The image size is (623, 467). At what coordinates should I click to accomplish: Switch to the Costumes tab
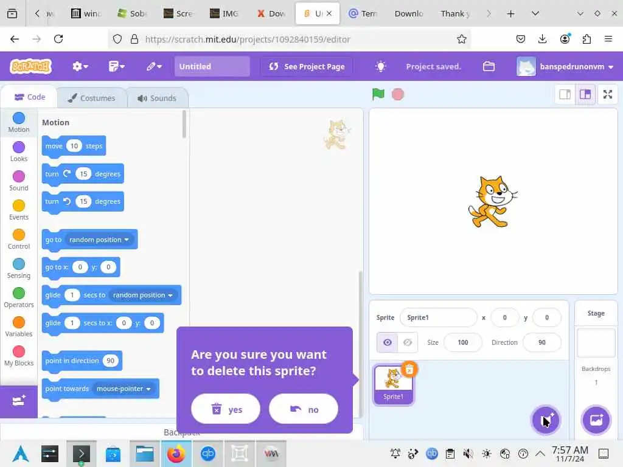click(x=92, y=98)
